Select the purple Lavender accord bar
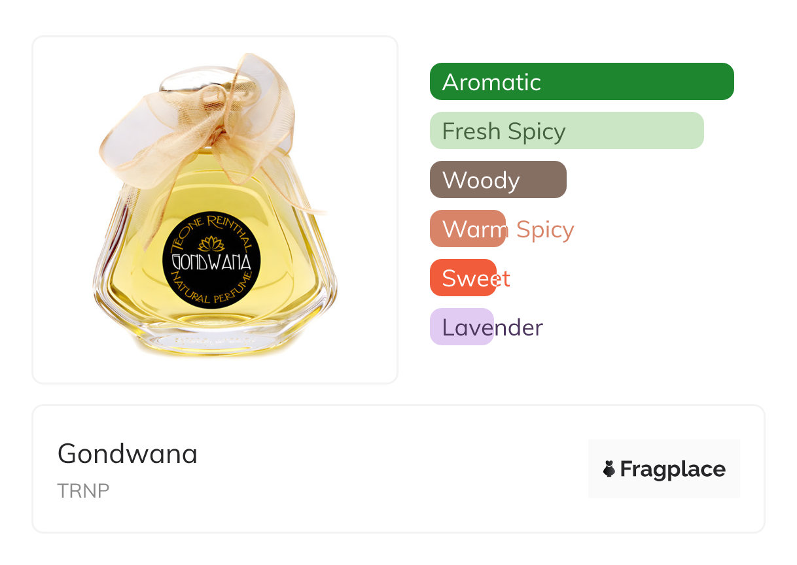The width and height of the screenshot is (797, 565). (462, 327)
